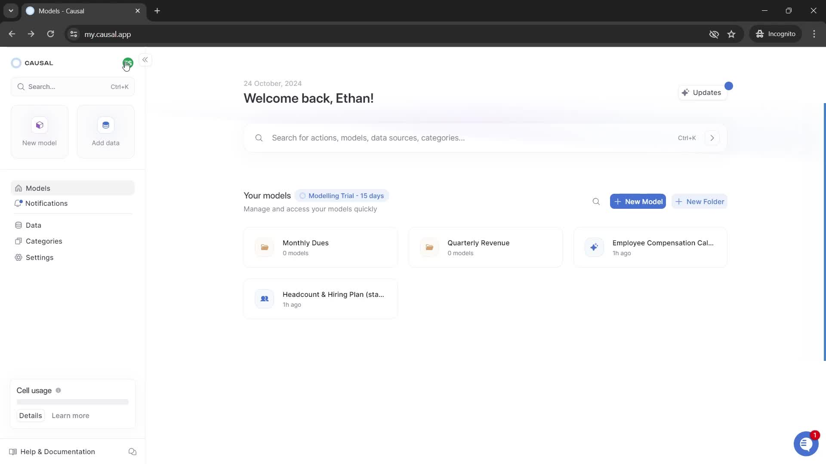Open the Models menu item
This screenshot has height=464, width=826.
37,188
